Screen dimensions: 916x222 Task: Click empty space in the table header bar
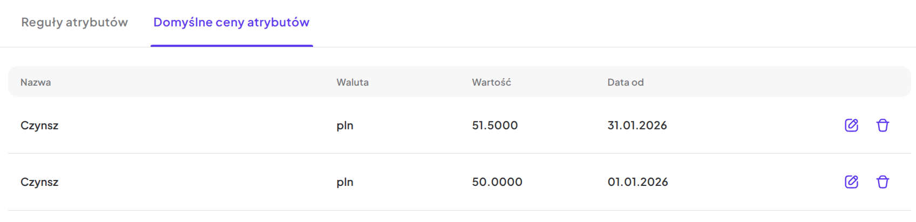[756, 82]
